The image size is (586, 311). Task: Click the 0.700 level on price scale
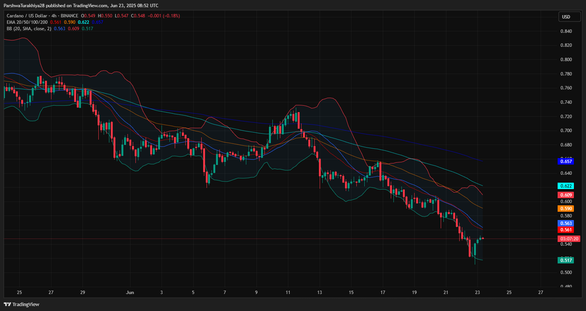tap(566, 131)
